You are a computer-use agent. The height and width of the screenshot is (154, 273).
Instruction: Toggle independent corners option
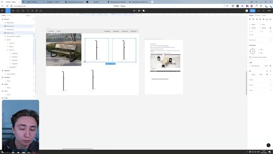(x=270, y=31)
